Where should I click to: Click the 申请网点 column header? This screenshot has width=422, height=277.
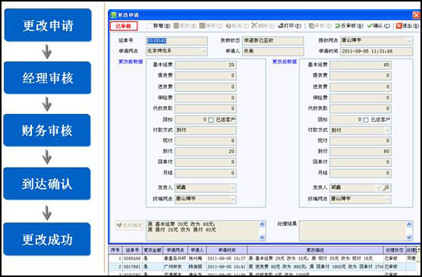click(x=175, y=250)
